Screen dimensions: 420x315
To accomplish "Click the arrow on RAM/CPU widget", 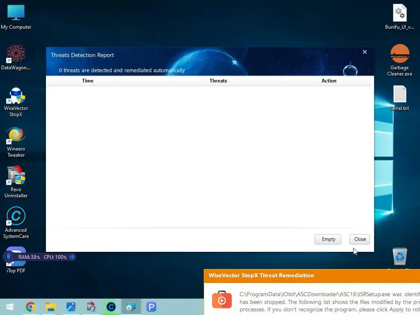I will point(72,257).
